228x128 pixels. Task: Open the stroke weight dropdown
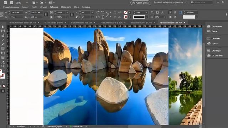click(147, 12)
